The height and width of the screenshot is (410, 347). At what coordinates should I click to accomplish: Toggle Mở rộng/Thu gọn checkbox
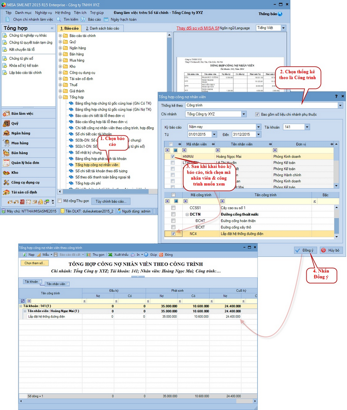point(59,201)
